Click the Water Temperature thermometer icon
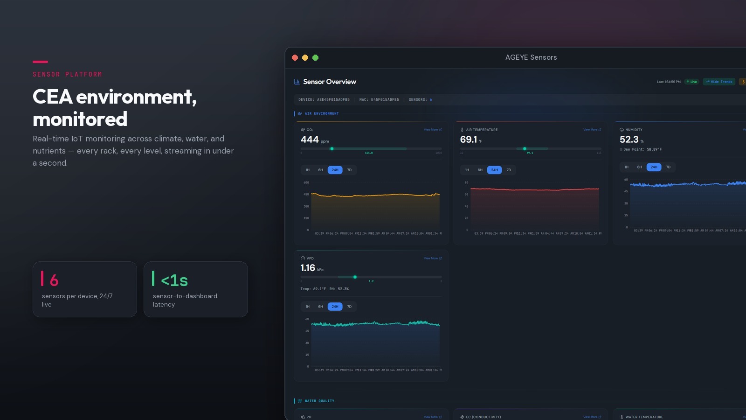Viewport: 746px width, 420px height. coord(622,417)
